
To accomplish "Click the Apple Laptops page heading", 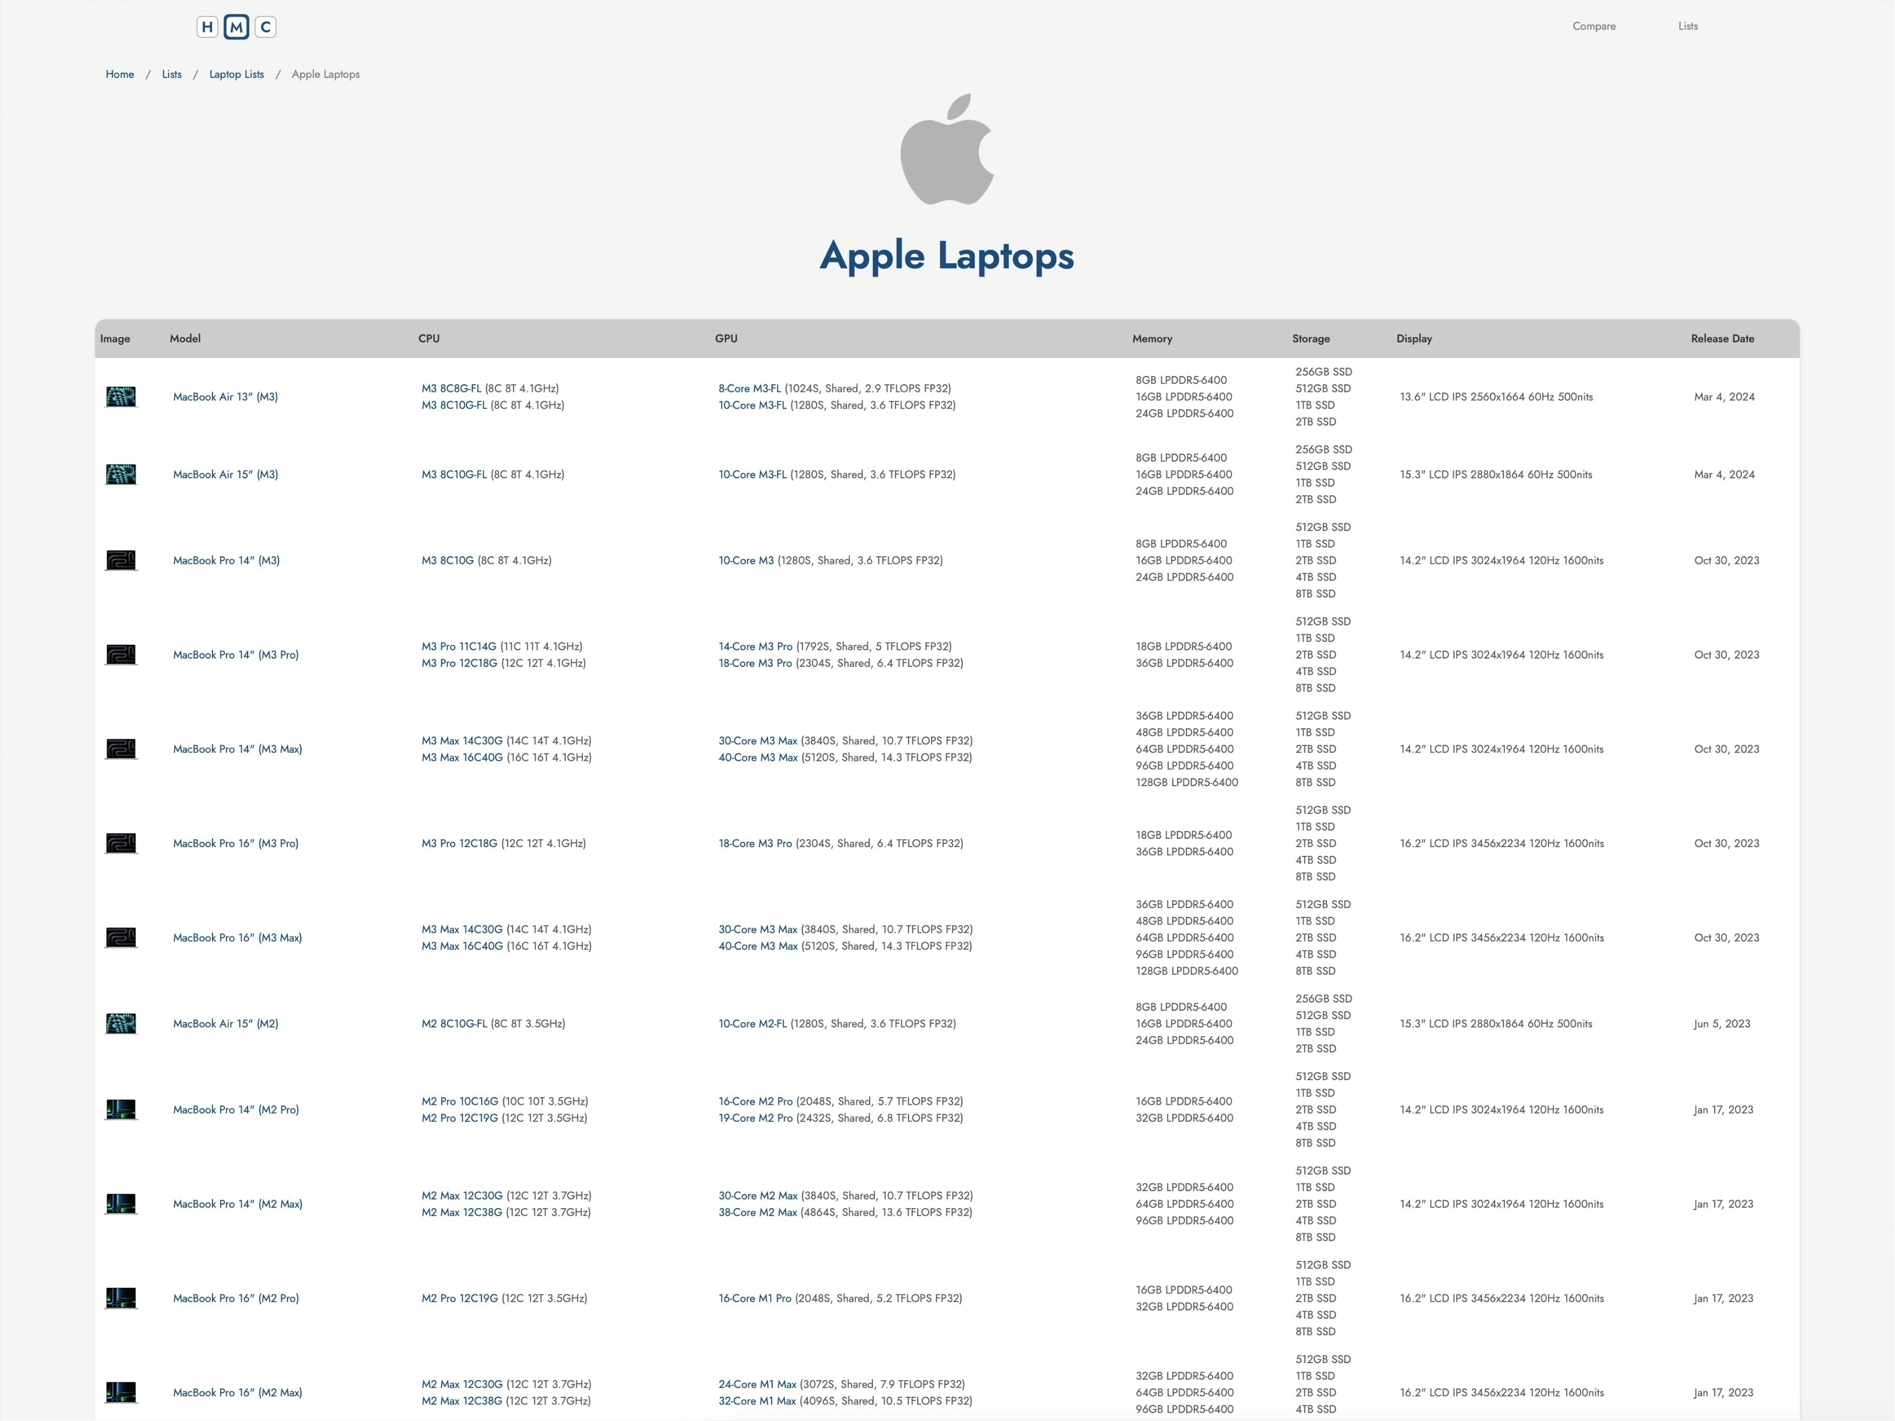I will (947, 255).
